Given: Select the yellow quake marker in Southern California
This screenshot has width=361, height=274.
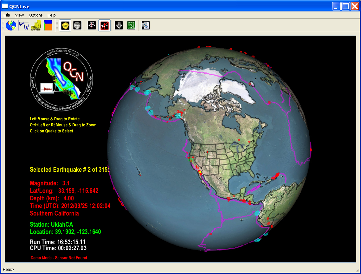Looking at the screenshot, I should point(200,172).
